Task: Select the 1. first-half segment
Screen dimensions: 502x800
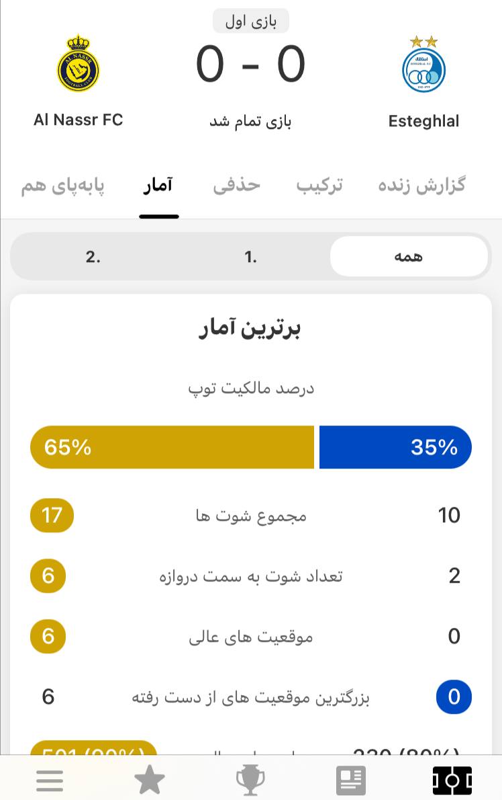Action: [x=250, y=256]
